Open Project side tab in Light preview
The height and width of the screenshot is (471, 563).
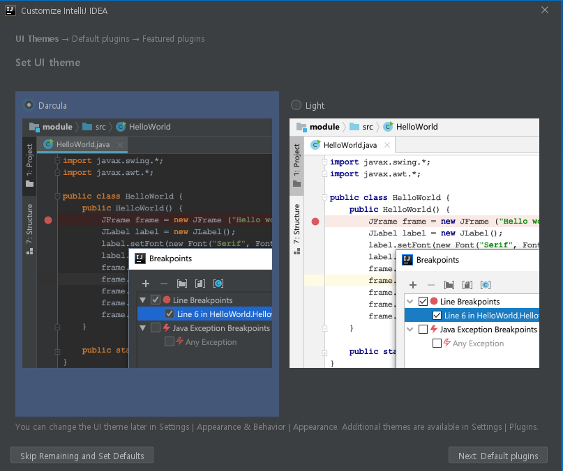pyautogui.click(x=296, y=165)
